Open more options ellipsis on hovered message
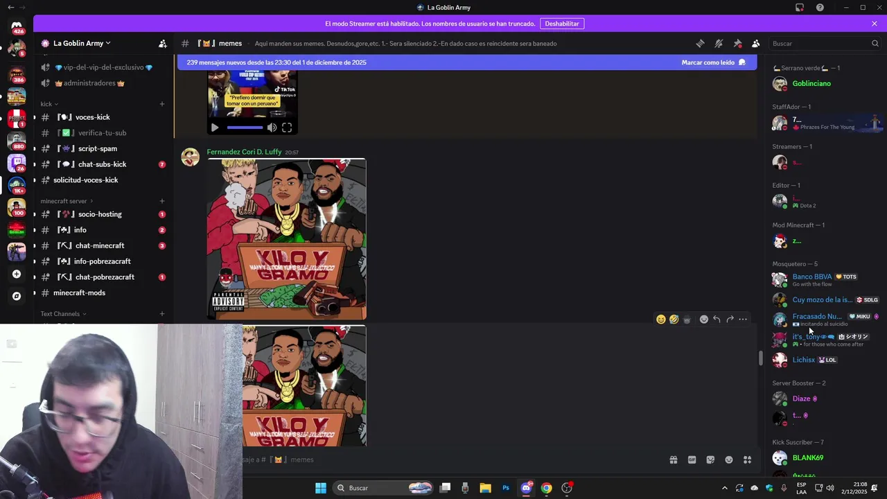Screen dimensions: 887x499 point(743,319)
